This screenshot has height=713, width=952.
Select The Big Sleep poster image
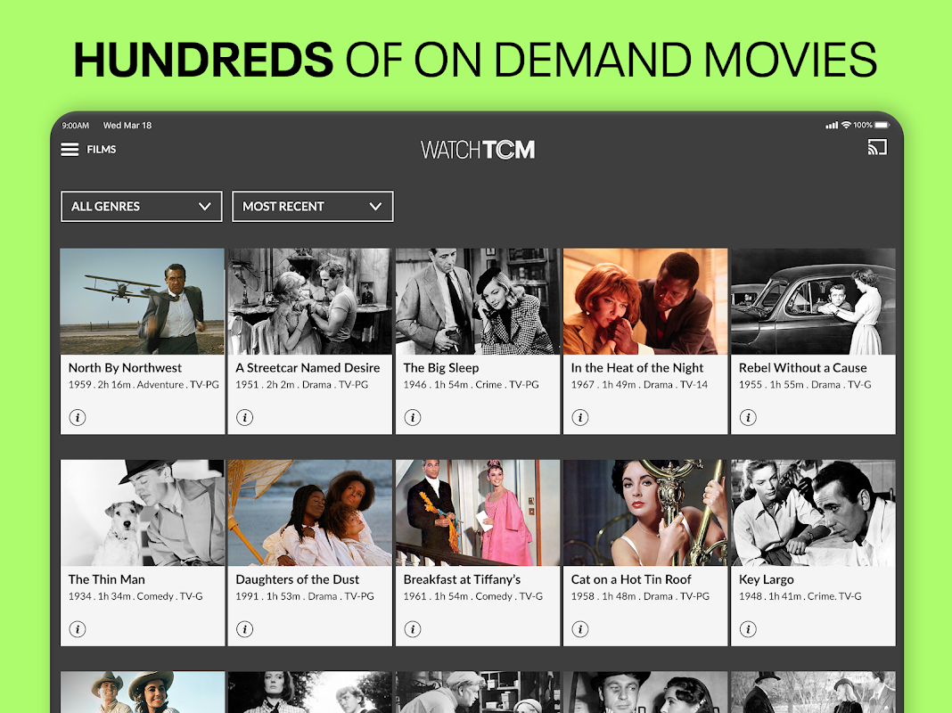click(x=477, y=301)
